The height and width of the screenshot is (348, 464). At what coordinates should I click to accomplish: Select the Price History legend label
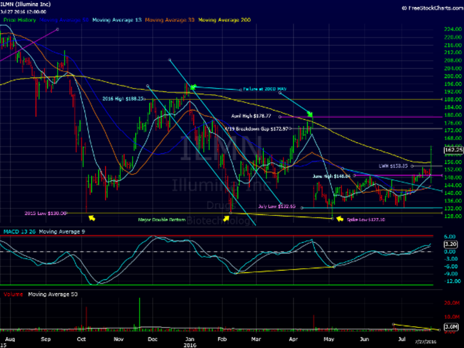tap(20, 20)
